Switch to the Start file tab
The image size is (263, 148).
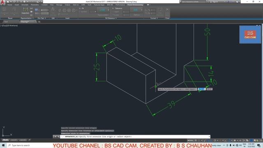coord(6,22)
